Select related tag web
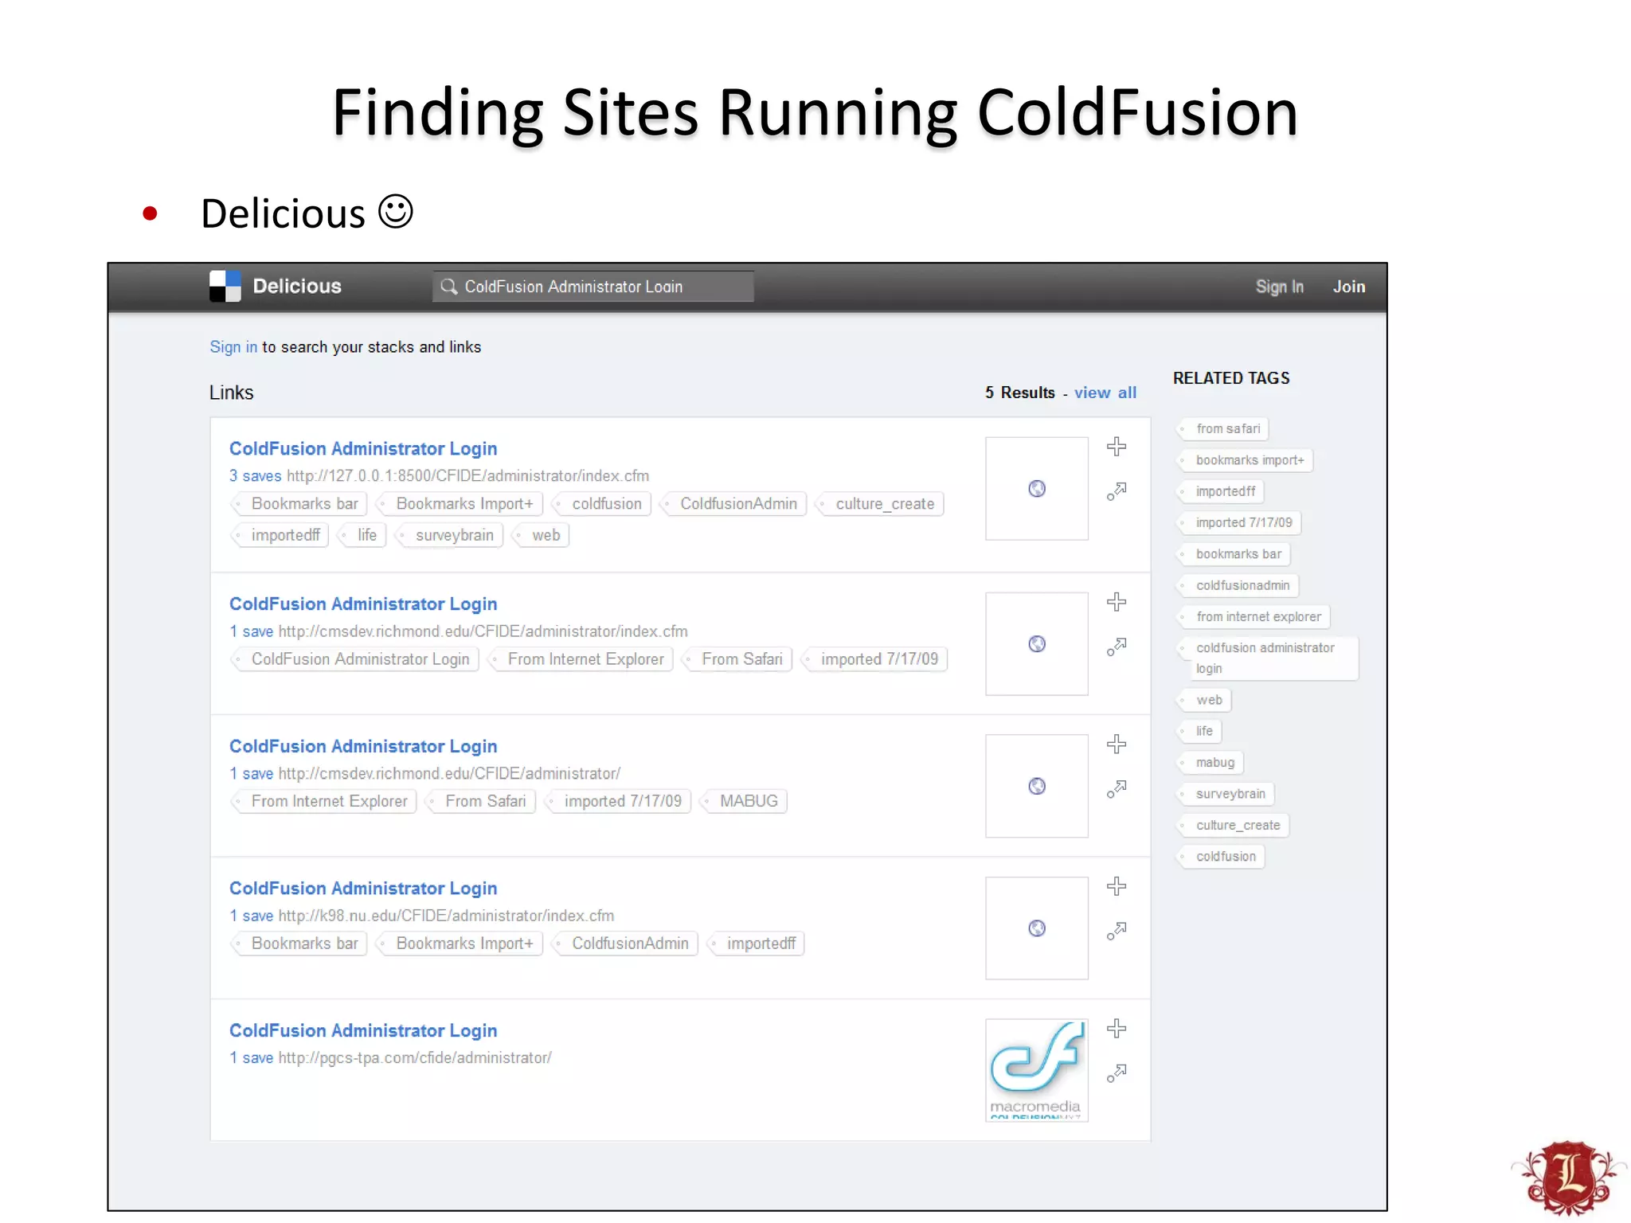 click(1204, 700)
